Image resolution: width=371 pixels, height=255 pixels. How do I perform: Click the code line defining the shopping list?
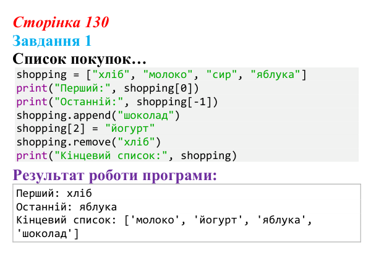tap(161, 75)
